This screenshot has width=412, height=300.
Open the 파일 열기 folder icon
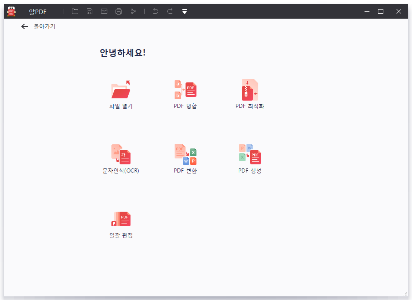point(121,90)
